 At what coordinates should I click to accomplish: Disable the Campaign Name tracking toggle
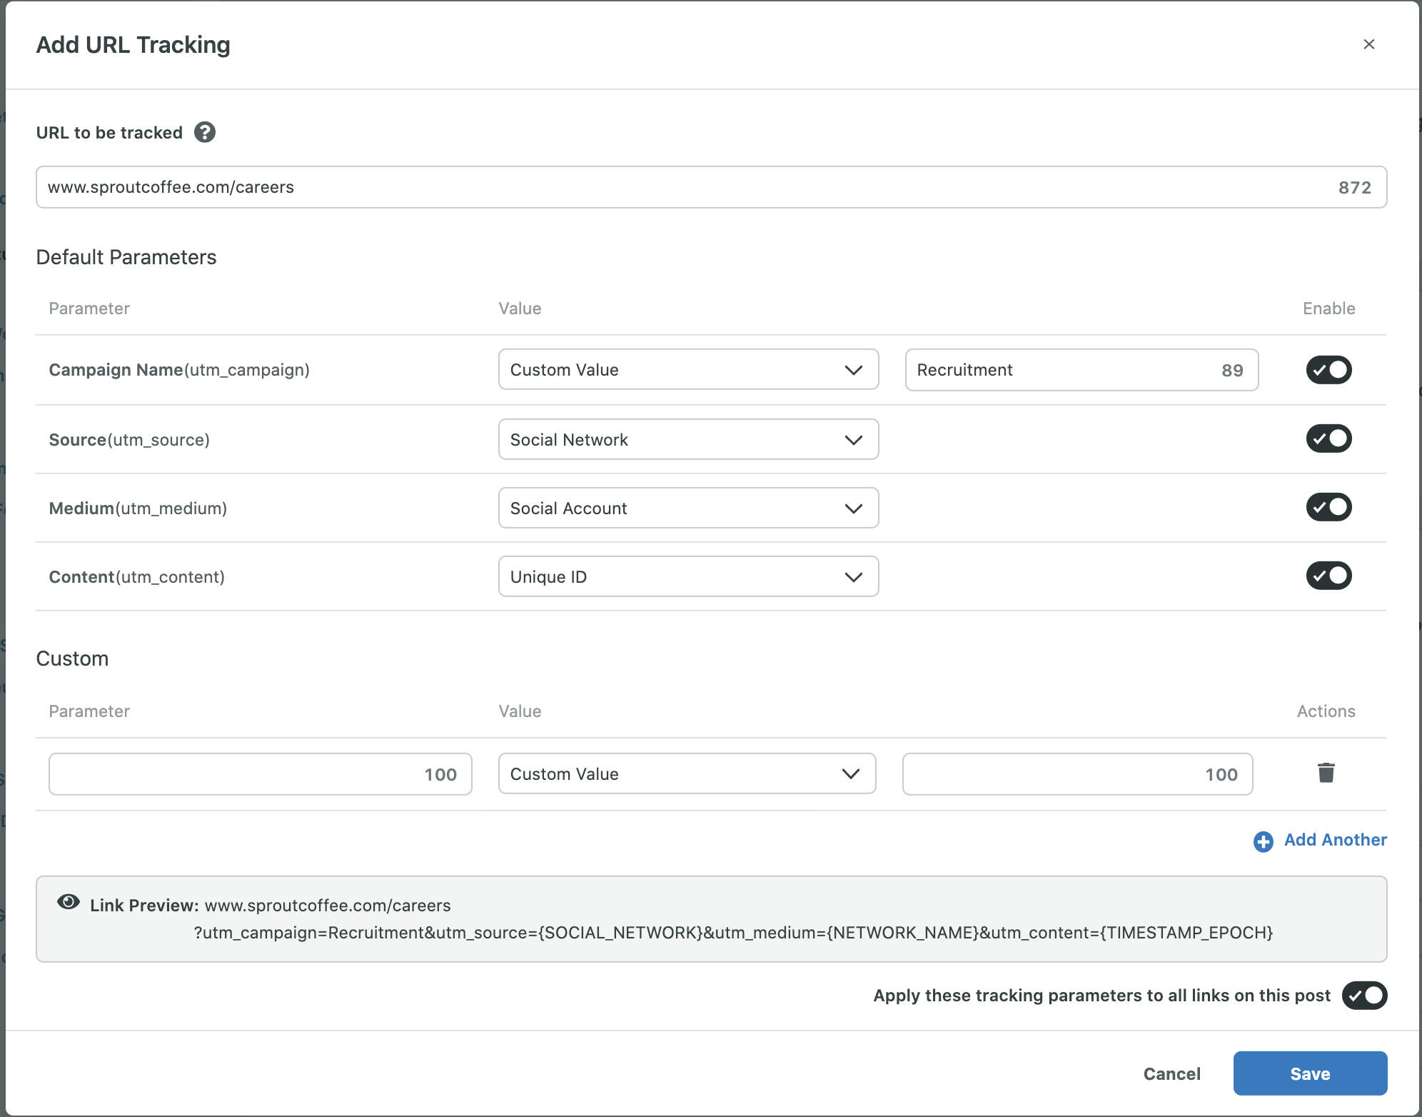(x=1328, y=369)
